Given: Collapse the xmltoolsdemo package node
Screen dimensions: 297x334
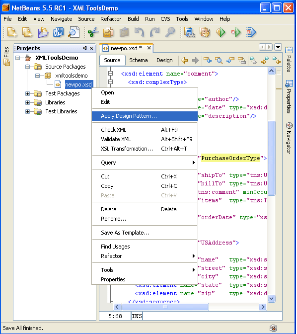Looking at the screenshot, I should pos(37,76).
